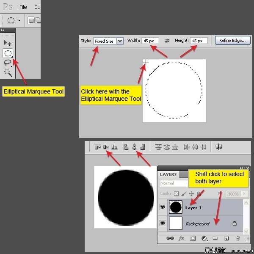Swap width and height values

click(x=167, y=41)
